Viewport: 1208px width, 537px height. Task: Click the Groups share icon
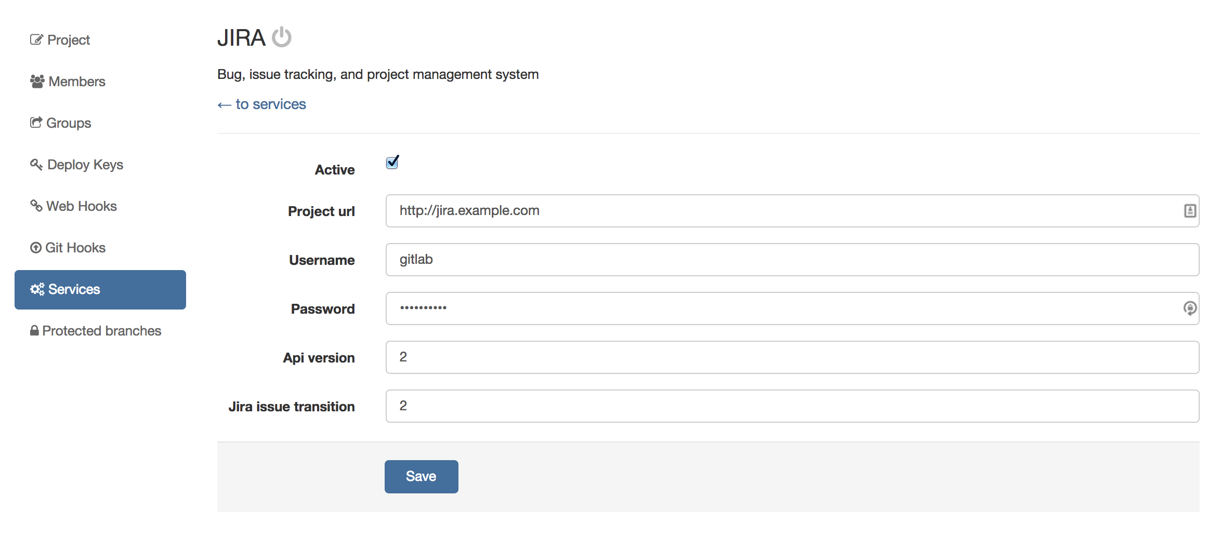[35, 122]
